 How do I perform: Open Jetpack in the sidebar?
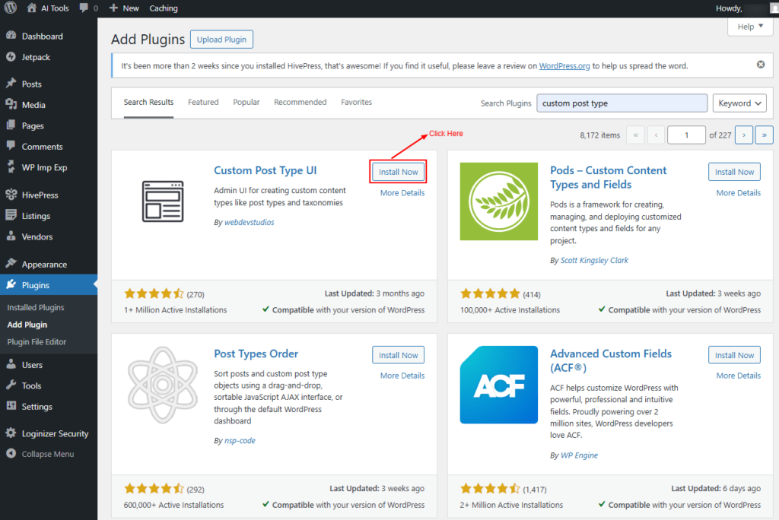37,56
